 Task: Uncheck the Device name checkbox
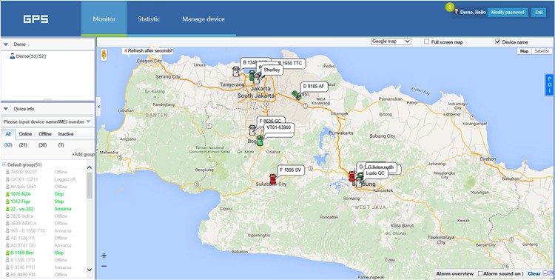coord(498,41)
